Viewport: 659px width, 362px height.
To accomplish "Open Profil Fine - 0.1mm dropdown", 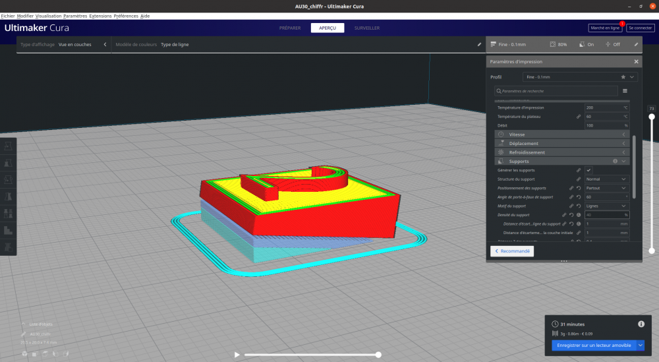I will [580, 77].
